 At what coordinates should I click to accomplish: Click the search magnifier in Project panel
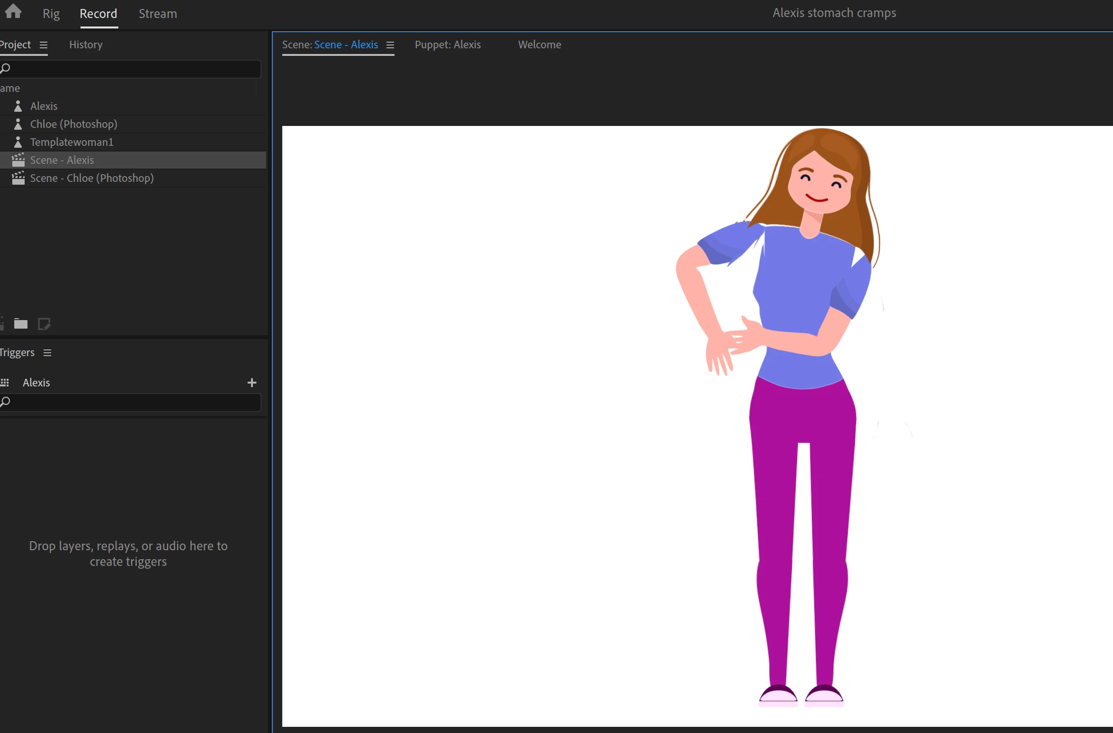tap(5, 69)
